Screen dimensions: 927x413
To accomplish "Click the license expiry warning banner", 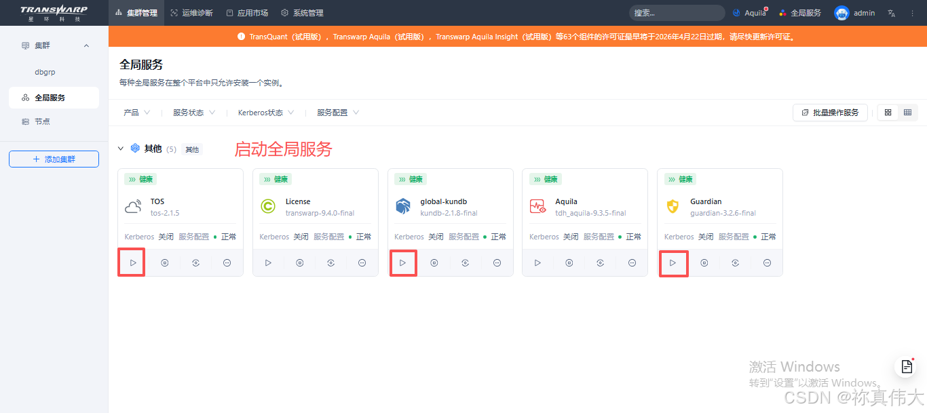I will [518, 37].
